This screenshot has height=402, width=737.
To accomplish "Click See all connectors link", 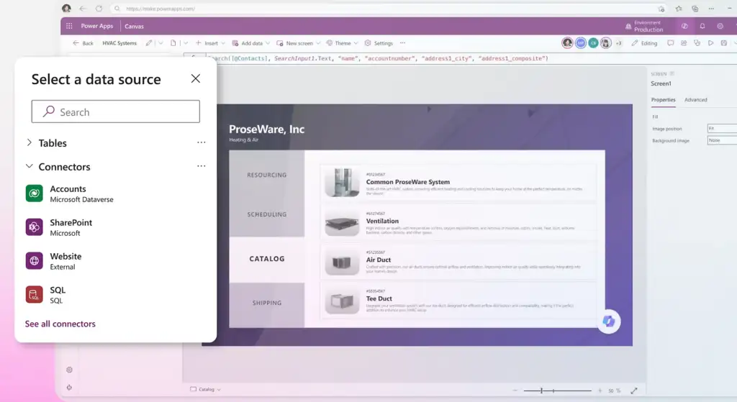I will [x=60, y=324].
